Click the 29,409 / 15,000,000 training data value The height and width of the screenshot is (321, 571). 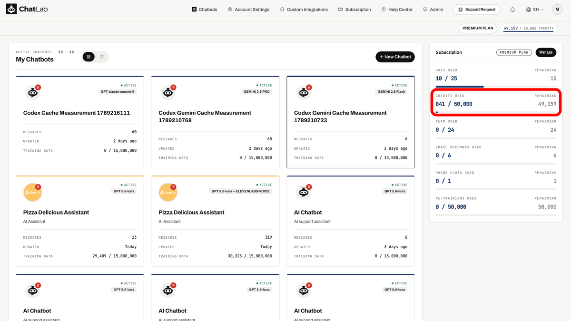114,256
